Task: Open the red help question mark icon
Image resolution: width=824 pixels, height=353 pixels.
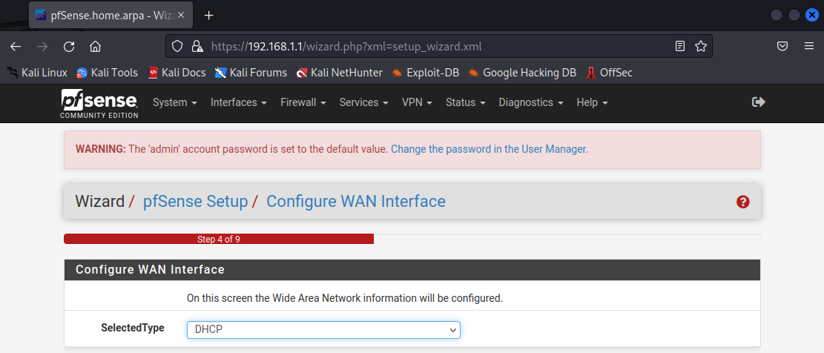Action: point(742,202)
